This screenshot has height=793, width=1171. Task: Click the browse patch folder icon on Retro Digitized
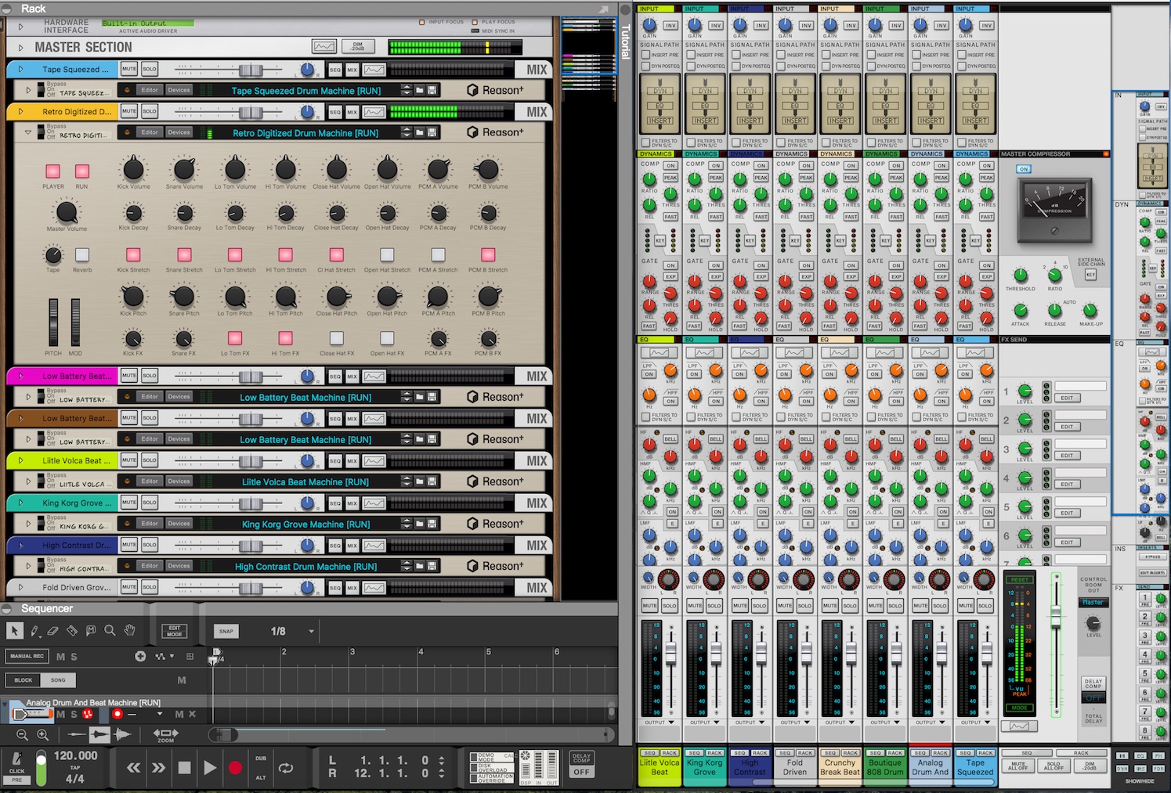(x=419, y=132)
